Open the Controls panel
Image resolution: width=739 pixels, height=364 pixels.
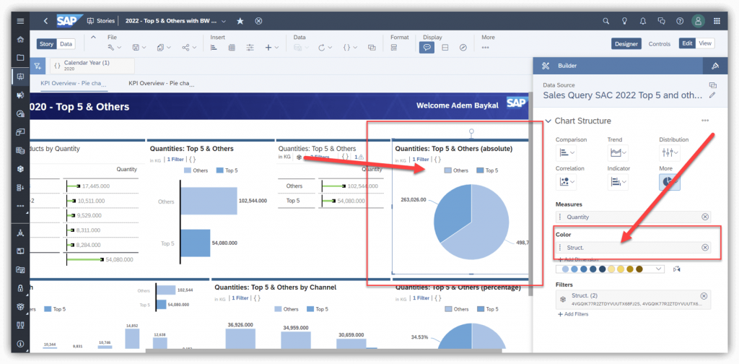[660, 44]
